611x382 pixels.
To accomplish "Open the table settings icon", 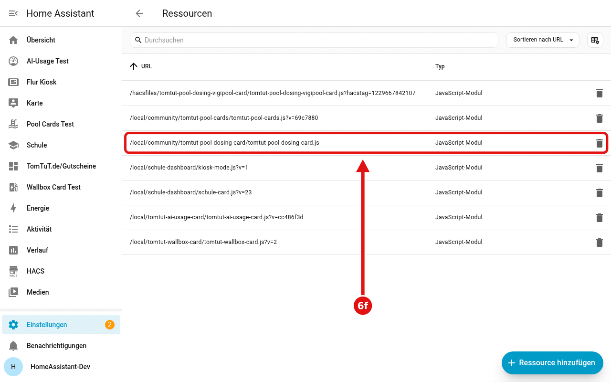I will click(x=595, y=40).
